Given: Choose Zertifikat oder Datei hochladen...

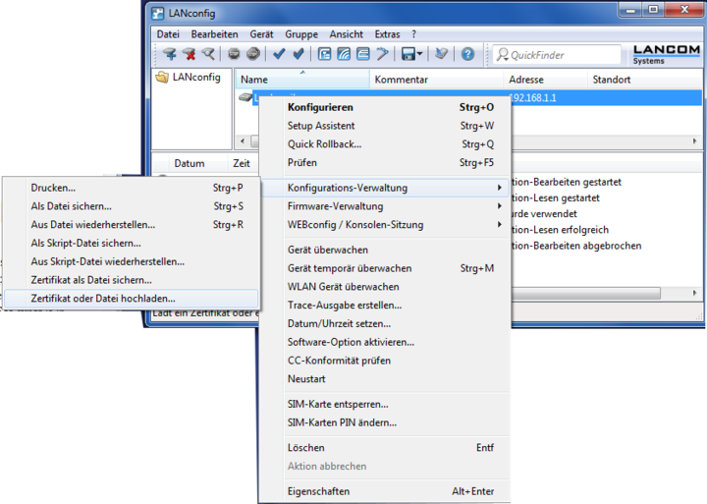Looking at the screenshot, I should click(132, 299).
